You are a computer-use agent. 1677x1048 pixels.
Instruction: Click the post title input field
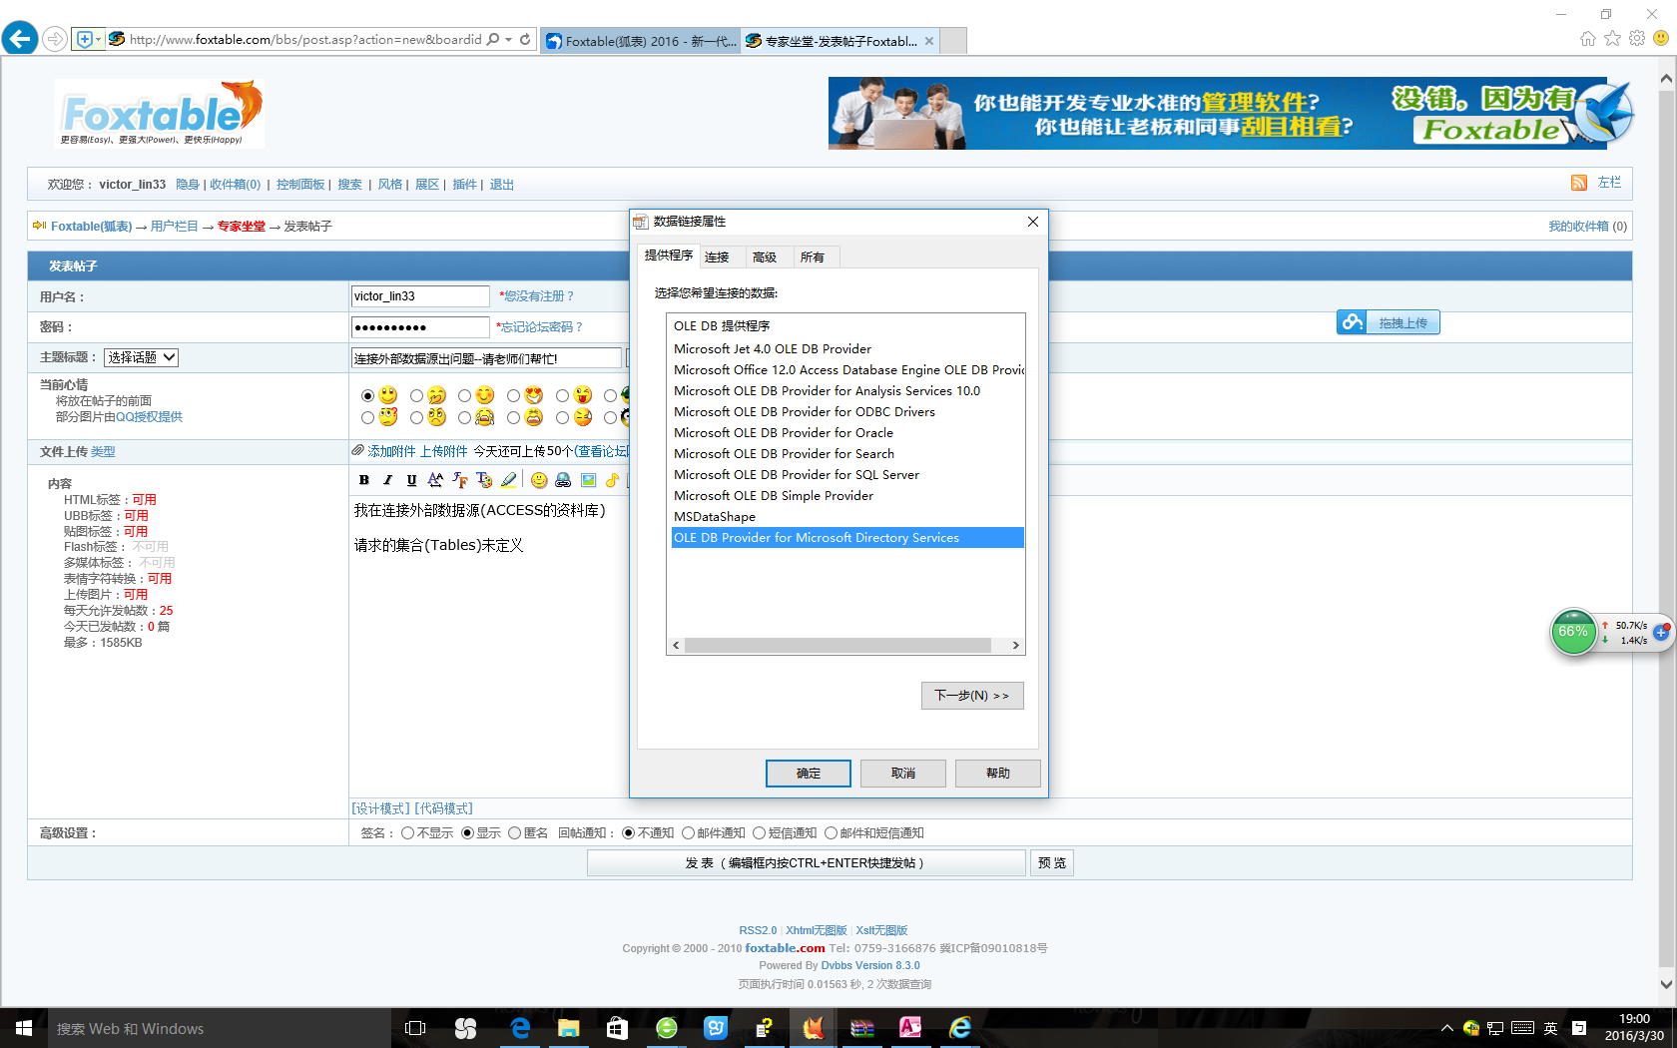tap(486, 358)
